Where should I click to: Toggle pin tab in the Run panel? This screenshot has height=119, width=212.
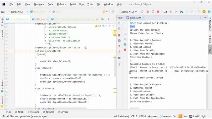[119, 64]
